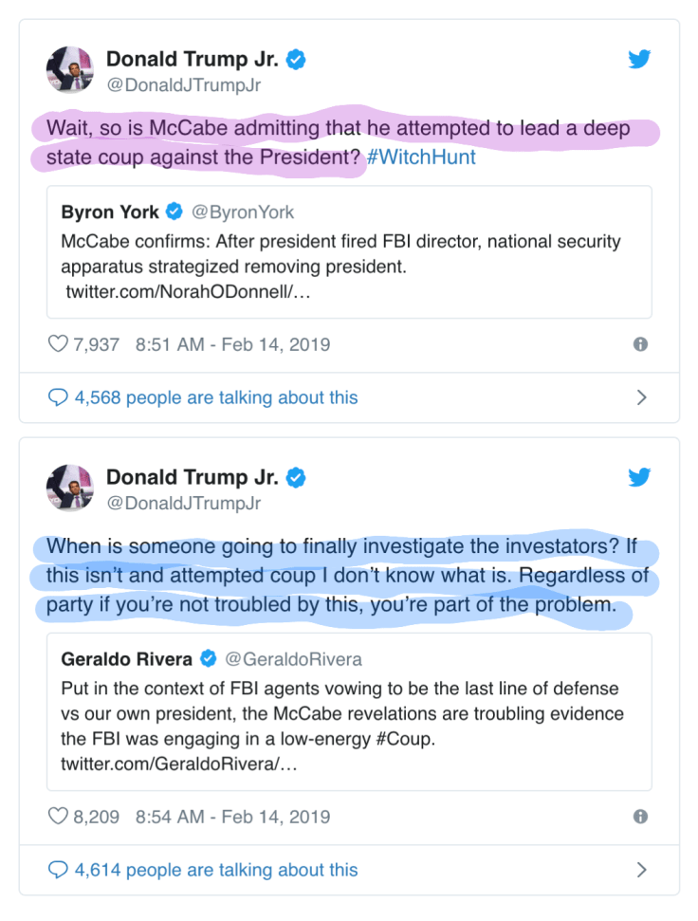Screen dimensions: 698x921
Task: Like the second tweet using the heart icon
Action: click(x=59, y=817)
